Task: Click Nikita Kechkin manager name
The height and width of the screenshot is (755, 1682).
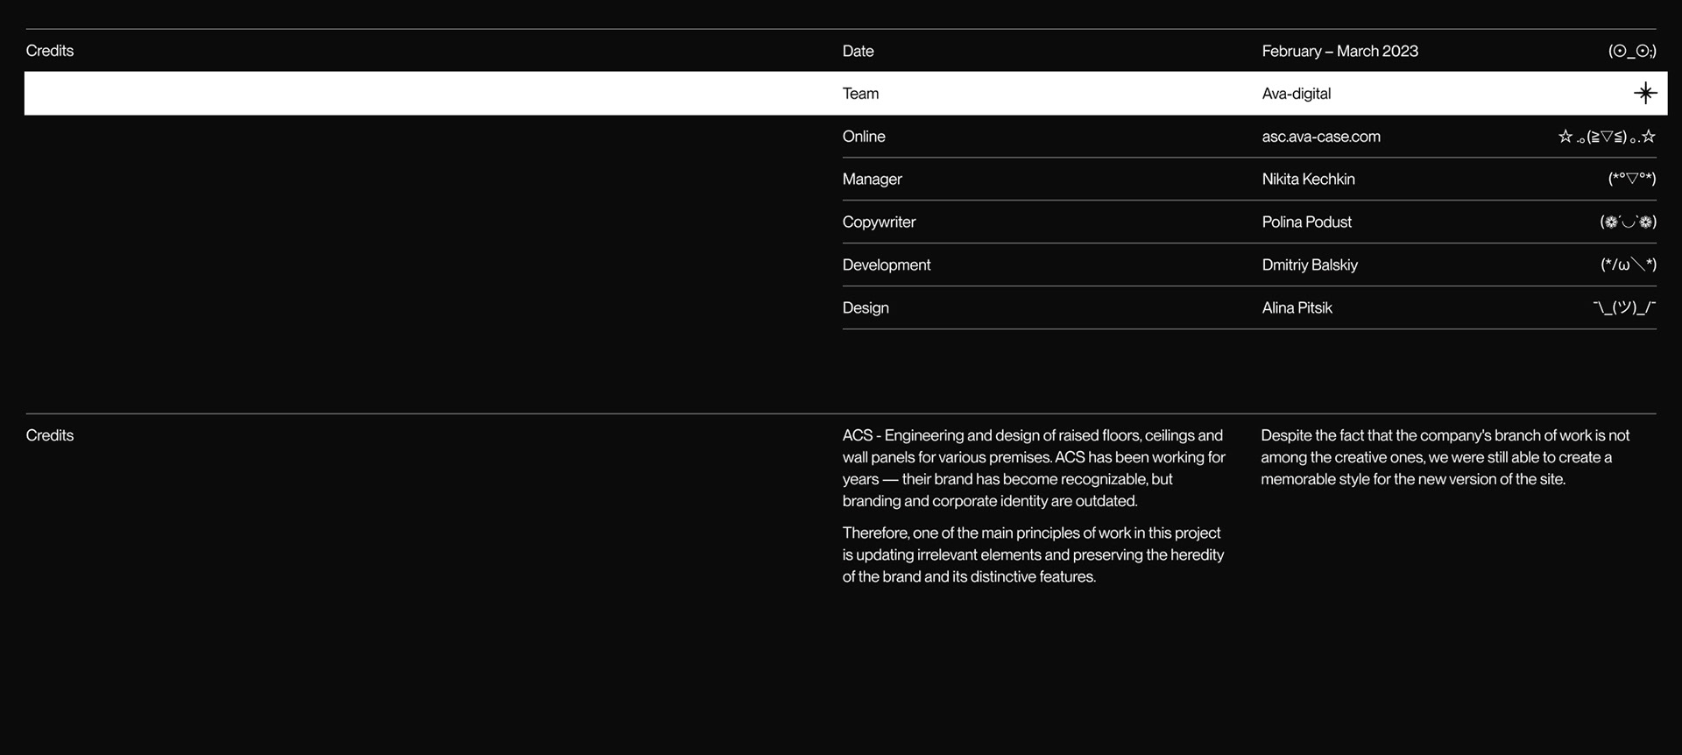Action: [1308, 179]
